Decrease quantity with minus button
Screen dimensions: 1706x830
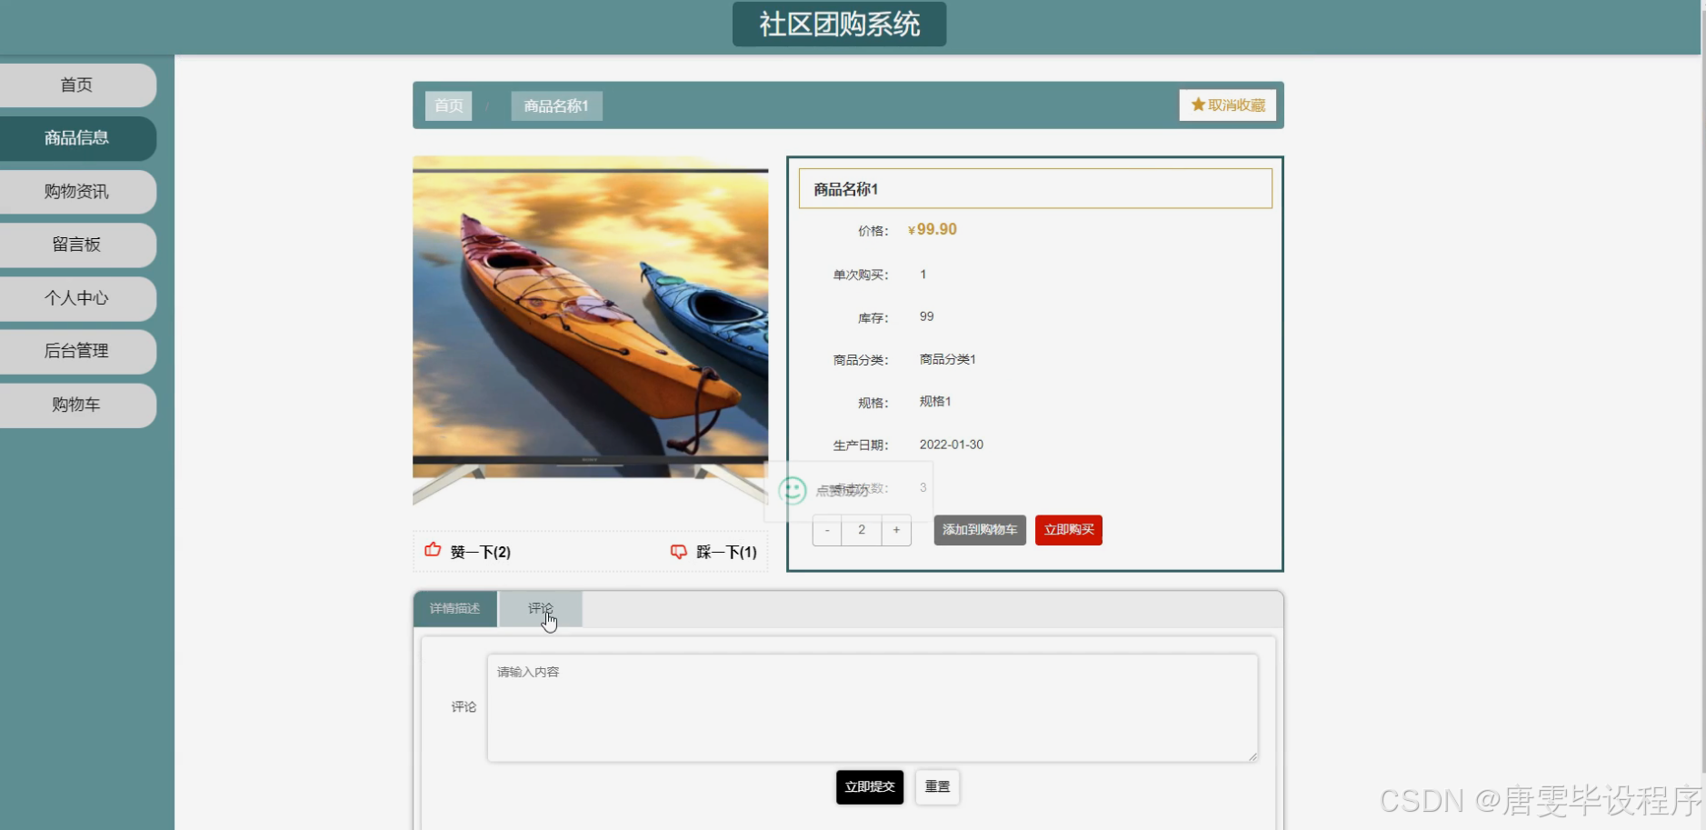click(827, 530)
